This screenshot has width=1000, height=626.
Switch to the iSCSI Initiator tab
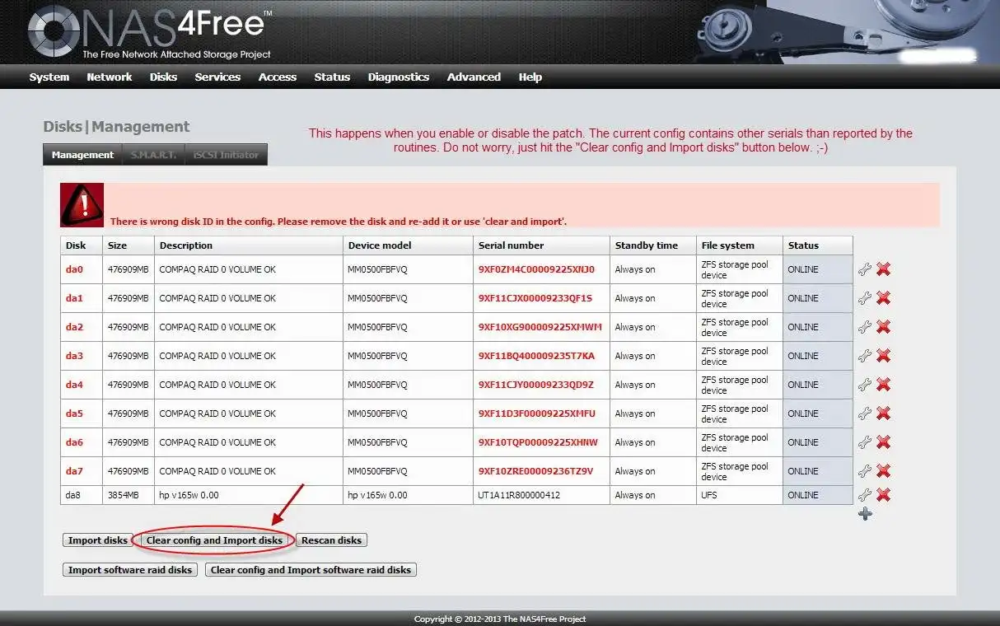tap(226, 155)
